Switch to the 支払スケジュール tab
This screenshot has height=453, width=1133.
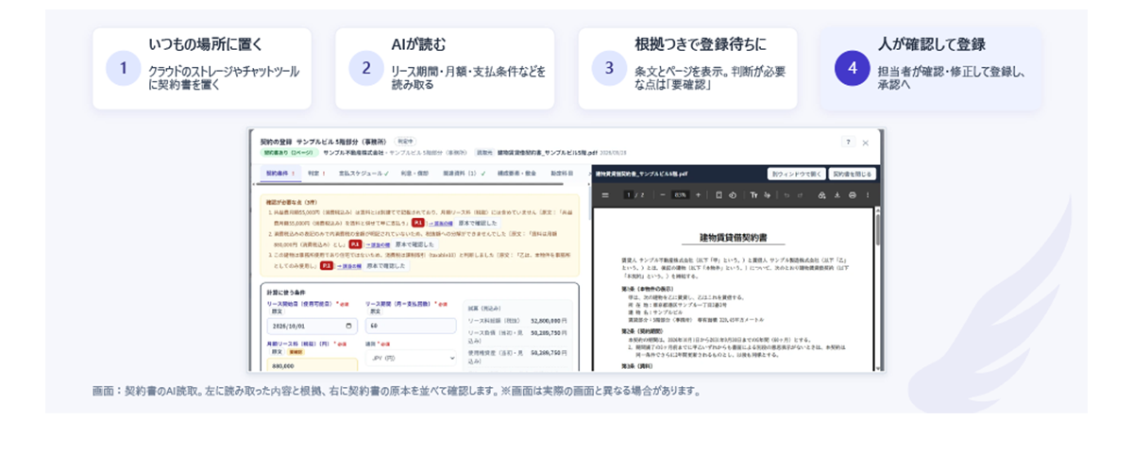(x=364, y=174)
